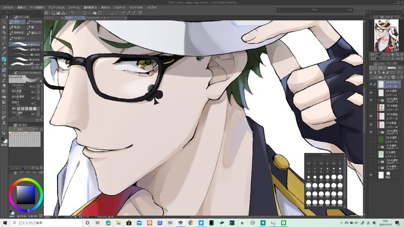Screen dimensions: 404x227
Task: Toggle visibility of レイヤー 41
Action: click(371, 93)
